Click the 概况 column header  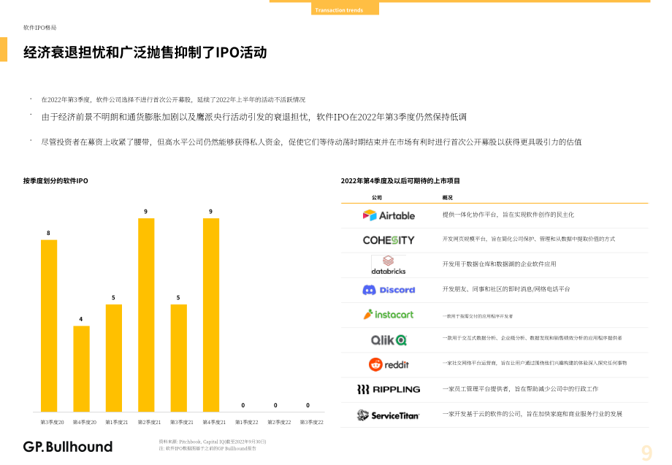[448, 197]
